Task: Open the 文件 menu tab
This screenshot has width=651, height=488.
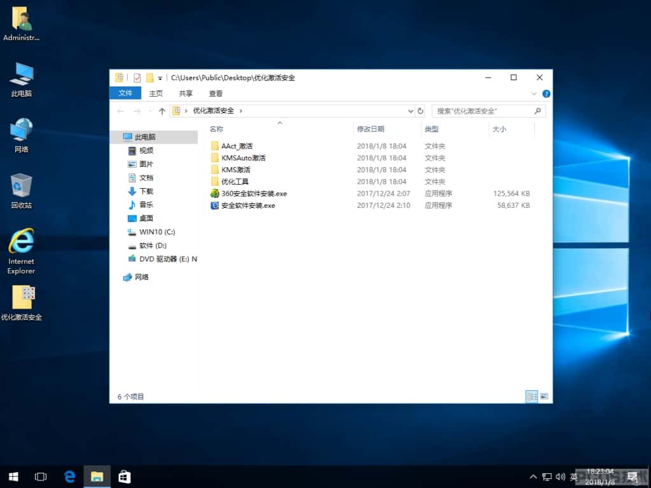Action: tap(125, 93)
